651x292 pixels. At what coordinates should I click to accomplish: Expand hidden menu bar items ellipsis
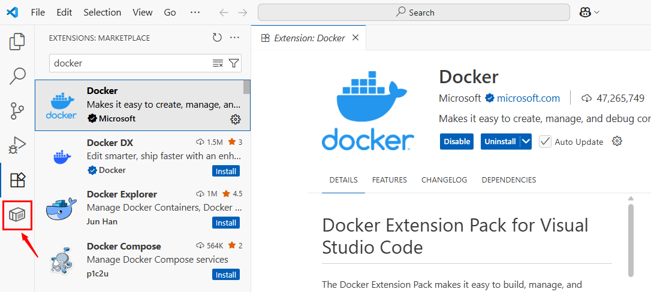click(195, 12)
